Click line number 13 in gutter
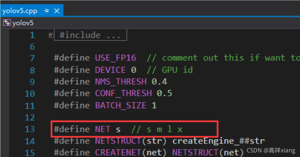300x157 pixels. (x=30, y=129)
